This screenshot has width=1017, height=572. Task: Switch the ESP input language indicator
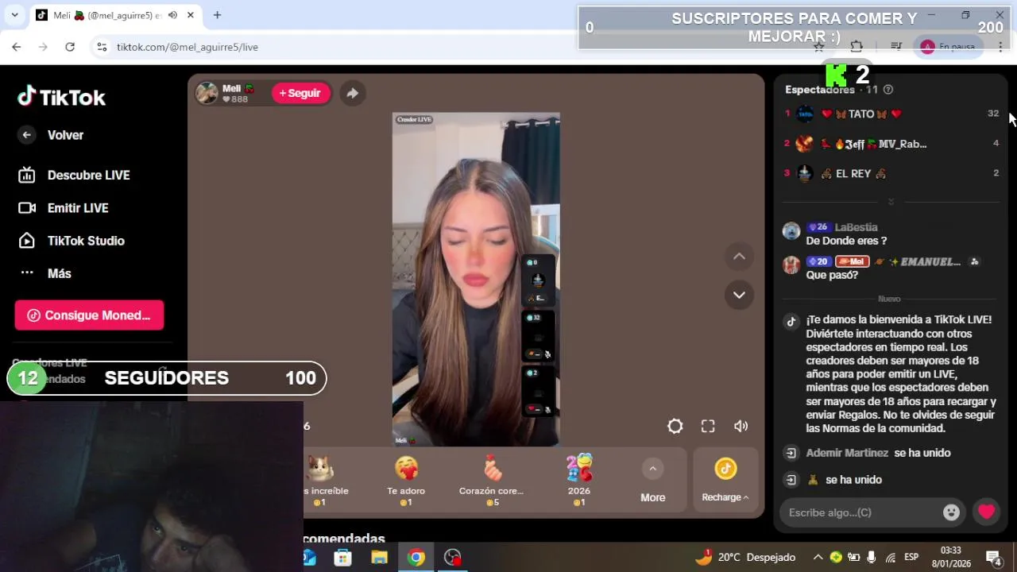(911, 557)
